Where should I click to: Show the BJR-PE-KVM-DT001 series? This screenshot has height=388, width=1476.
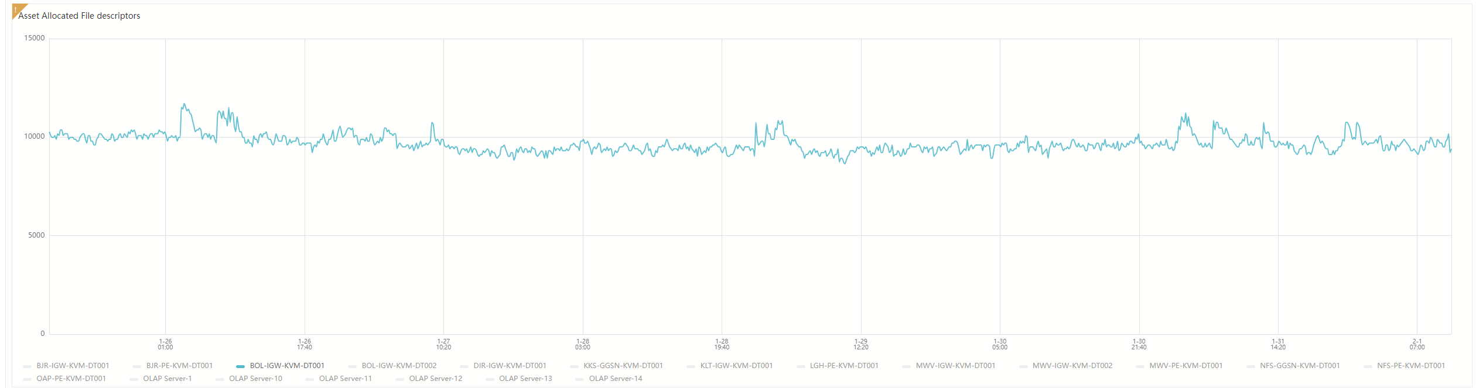(x=179, y=366)
